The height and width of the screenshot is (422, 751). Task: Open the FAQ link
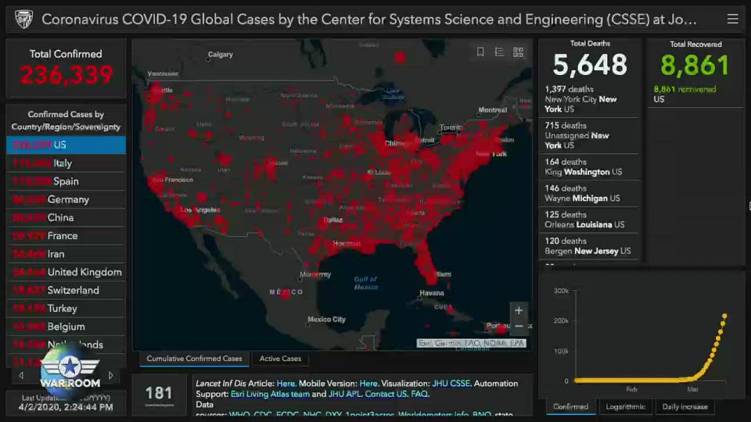(x=419, y=395)
